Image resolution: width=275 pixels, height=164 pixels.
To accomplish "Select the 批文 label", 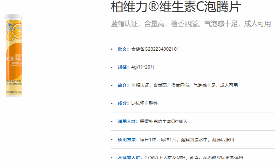I will click(123, 49).
